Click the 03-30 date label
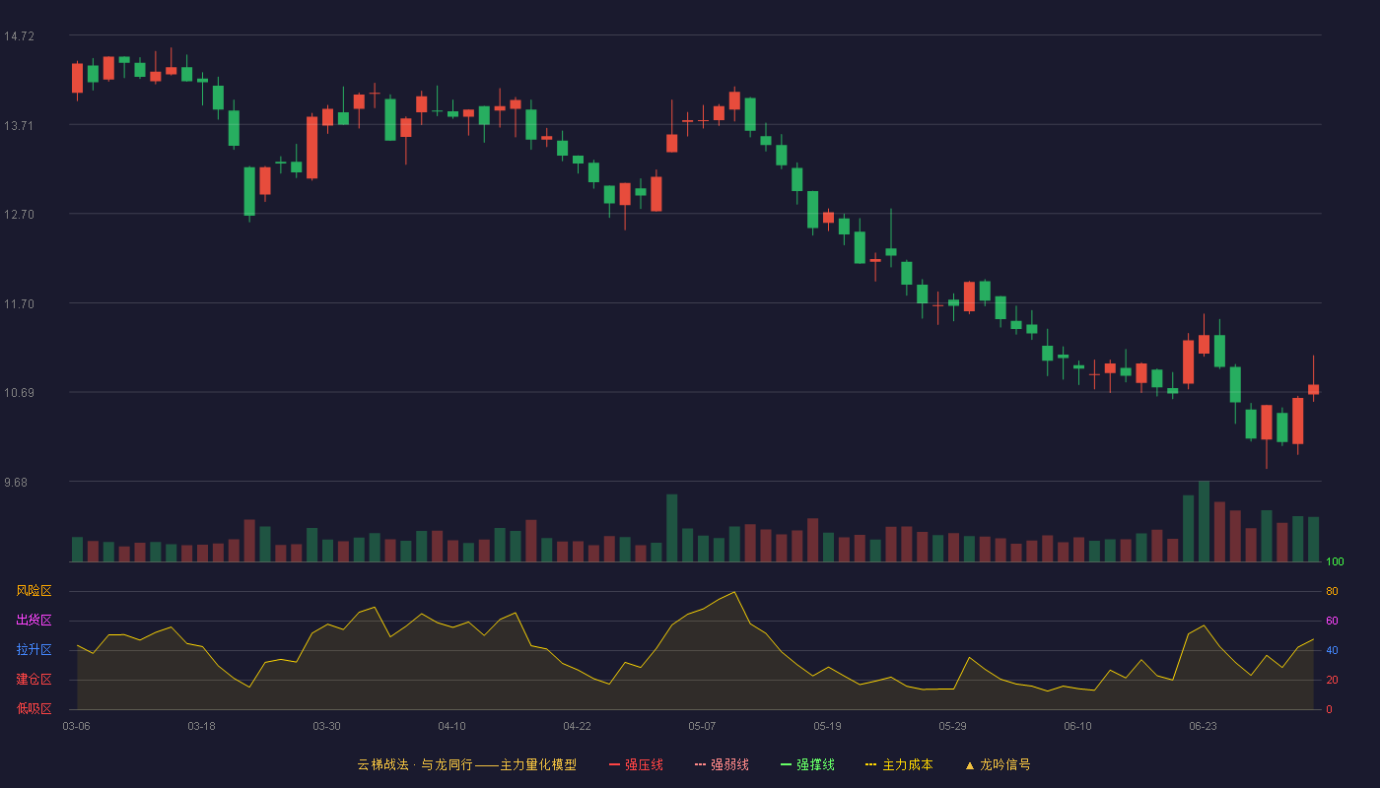 326,726
